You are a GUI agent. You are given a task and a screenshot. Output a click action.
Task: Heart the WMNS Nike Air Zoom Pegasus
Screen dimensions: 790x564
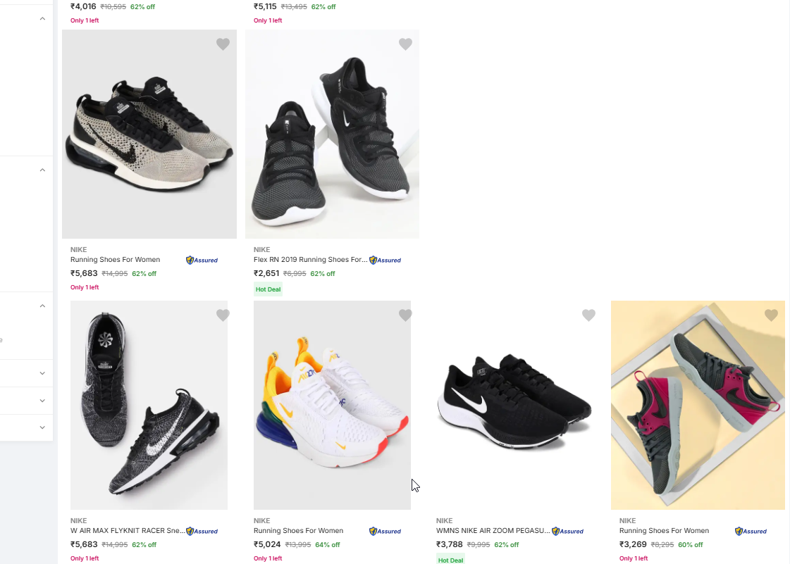588,315
